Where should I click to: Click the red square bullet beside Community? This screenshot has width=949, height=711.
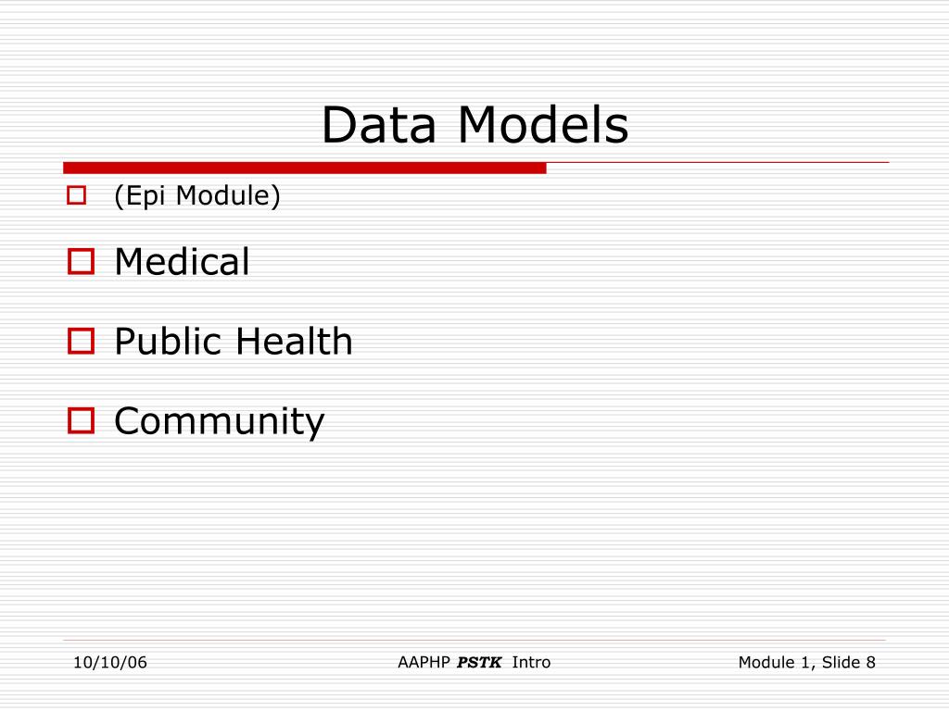[81, 421]
